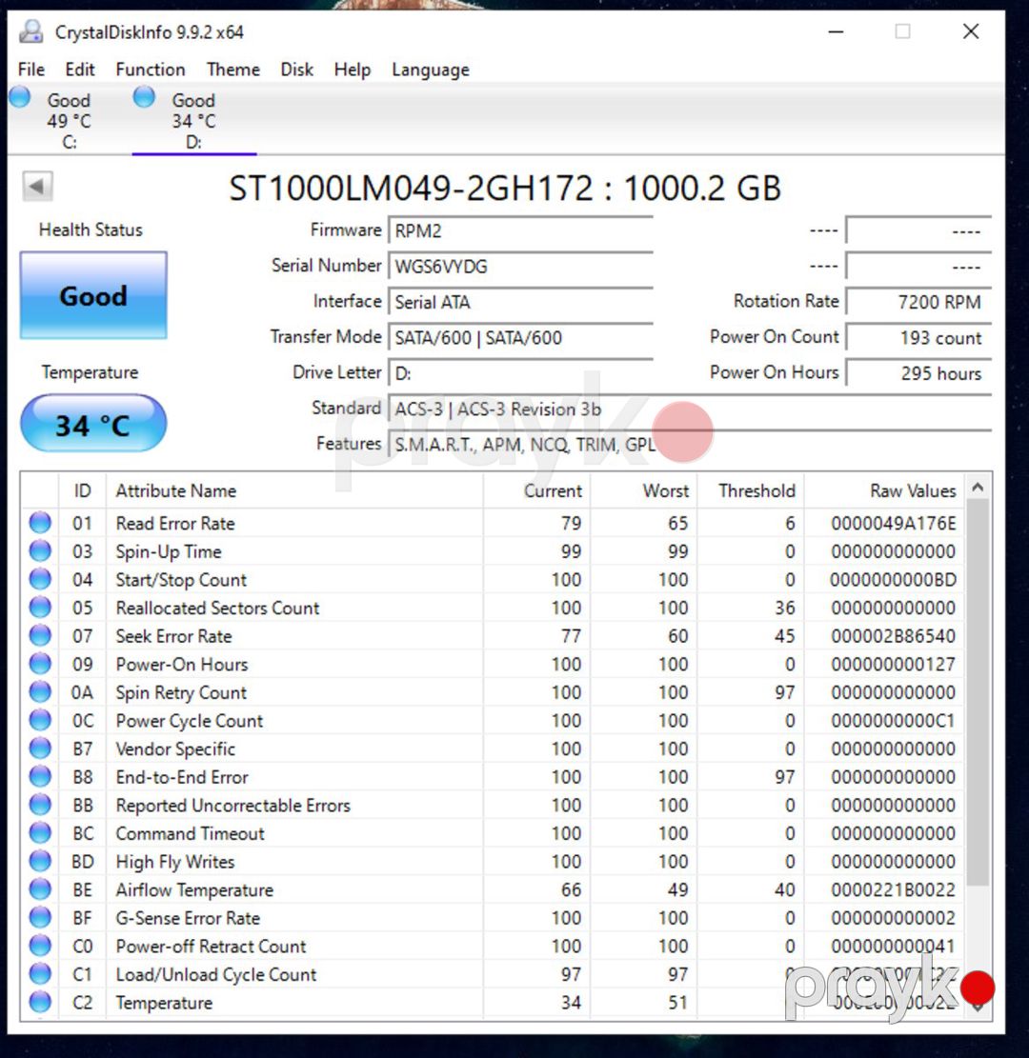1029x1058 pixels.
Task: Click status orb for Seek Error Rate
Action: 41,635
